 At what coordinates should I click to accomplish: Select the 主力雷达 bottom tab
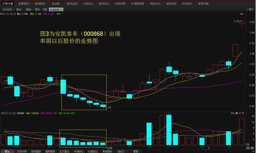pyautogui.click(x=65, y=151)
